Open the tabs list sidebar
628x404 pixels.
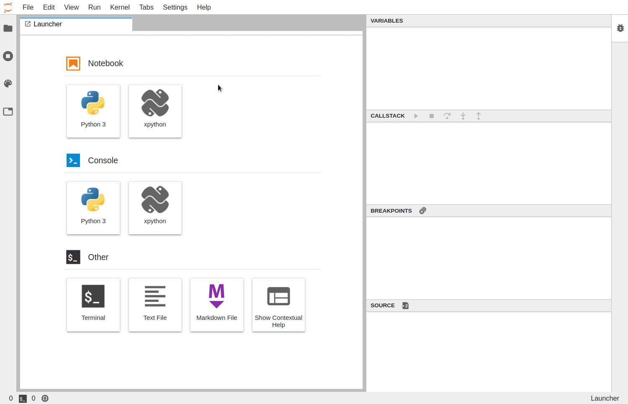pyautogui.click(x=8, y=111)
